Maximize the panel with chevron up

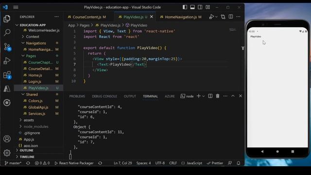(233, 96)
